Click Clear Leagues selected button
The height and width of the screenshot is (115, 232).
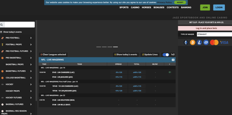(x=53, y=54)
